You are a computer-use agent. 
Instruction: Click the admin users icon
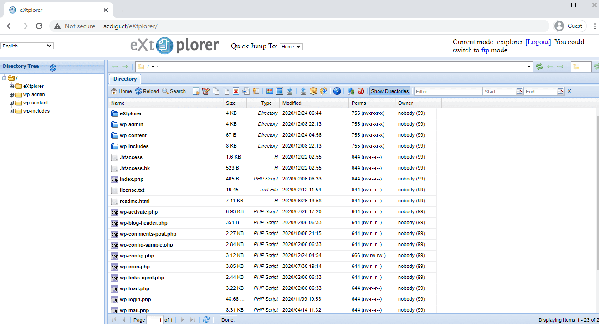351,91
